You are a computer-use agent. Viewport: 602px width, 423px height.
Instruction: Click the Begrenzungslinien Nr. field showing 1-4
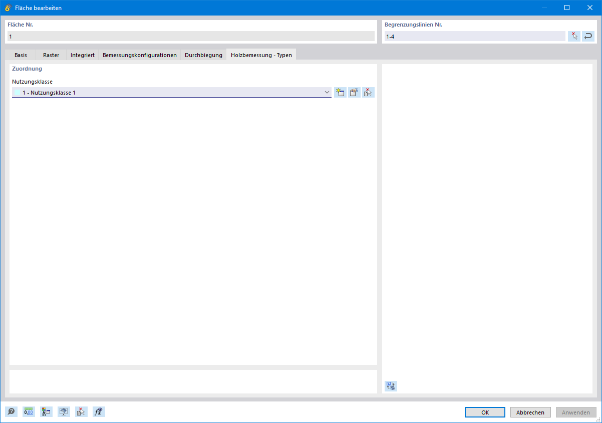(x=475, y=36)
